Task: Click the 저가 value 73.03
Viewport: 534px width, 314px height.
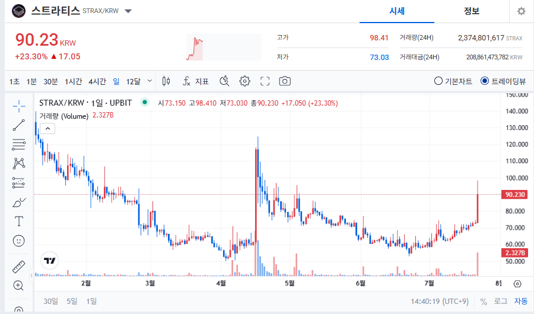Action: 379,57
